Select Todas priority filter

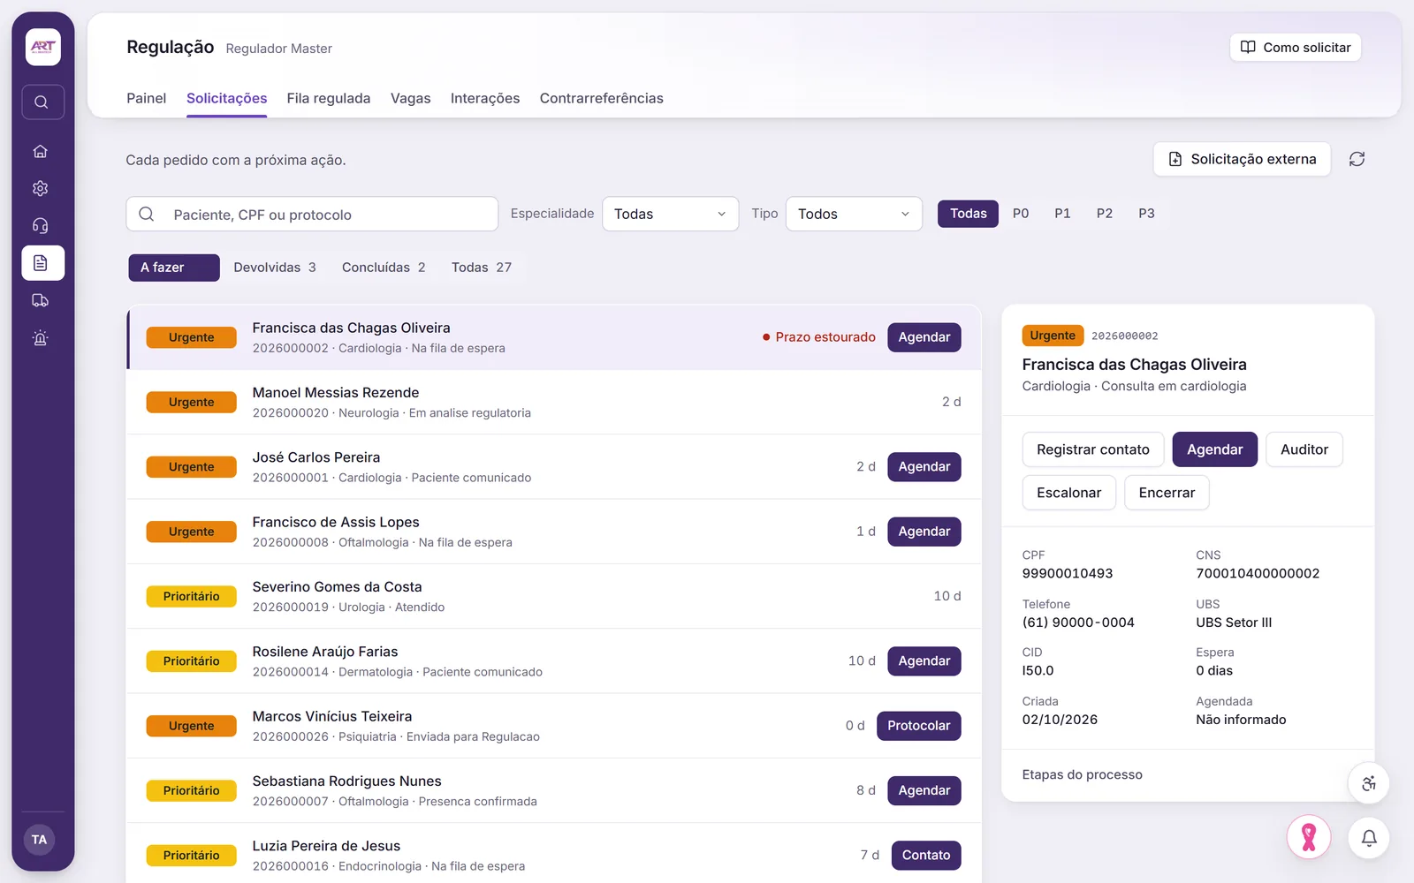(x=968, y=214)
